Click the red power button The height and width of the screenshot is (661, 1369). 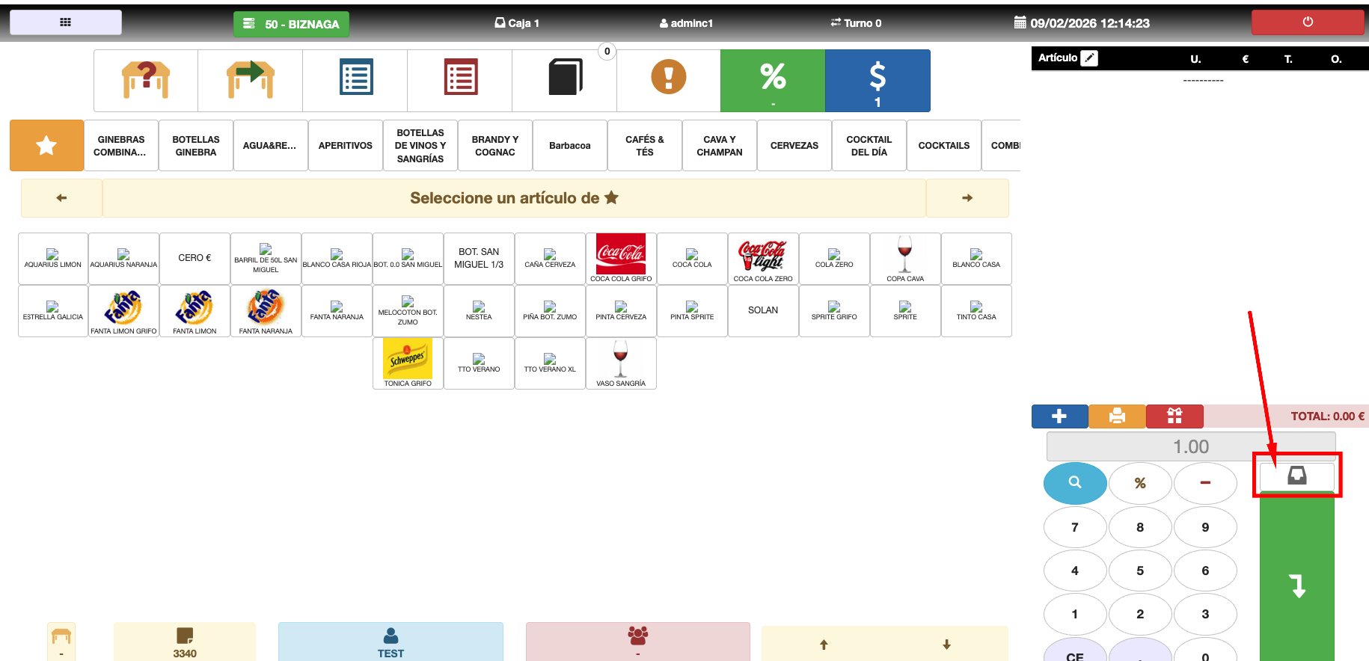1307,22
